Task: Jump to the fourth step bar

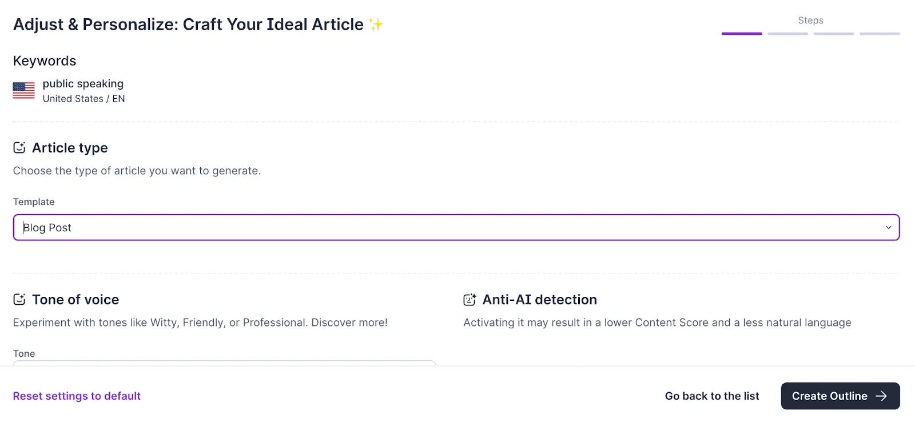Action: pos(880,34)
